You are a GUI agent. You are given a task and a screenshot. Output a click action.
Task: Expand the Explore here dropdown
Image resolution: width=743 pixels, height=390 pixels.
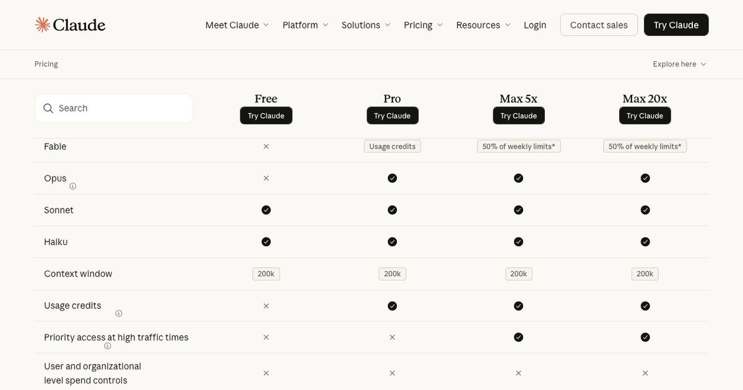pos(679,64)
